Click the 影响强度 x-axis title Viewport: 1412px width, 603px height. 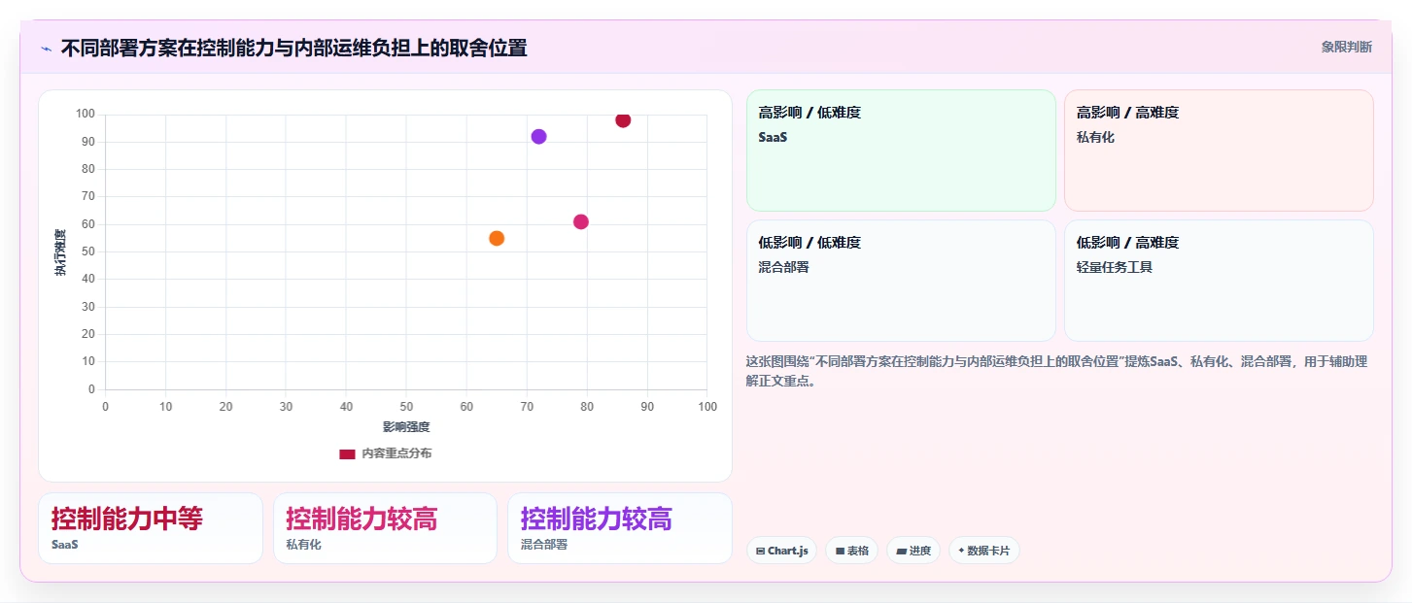(x=406, y=427)
